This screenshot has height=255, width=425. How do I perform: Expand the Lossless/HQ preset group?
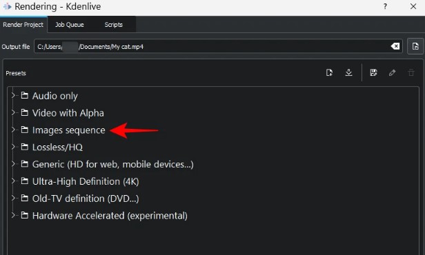click(x=12, y=147)
